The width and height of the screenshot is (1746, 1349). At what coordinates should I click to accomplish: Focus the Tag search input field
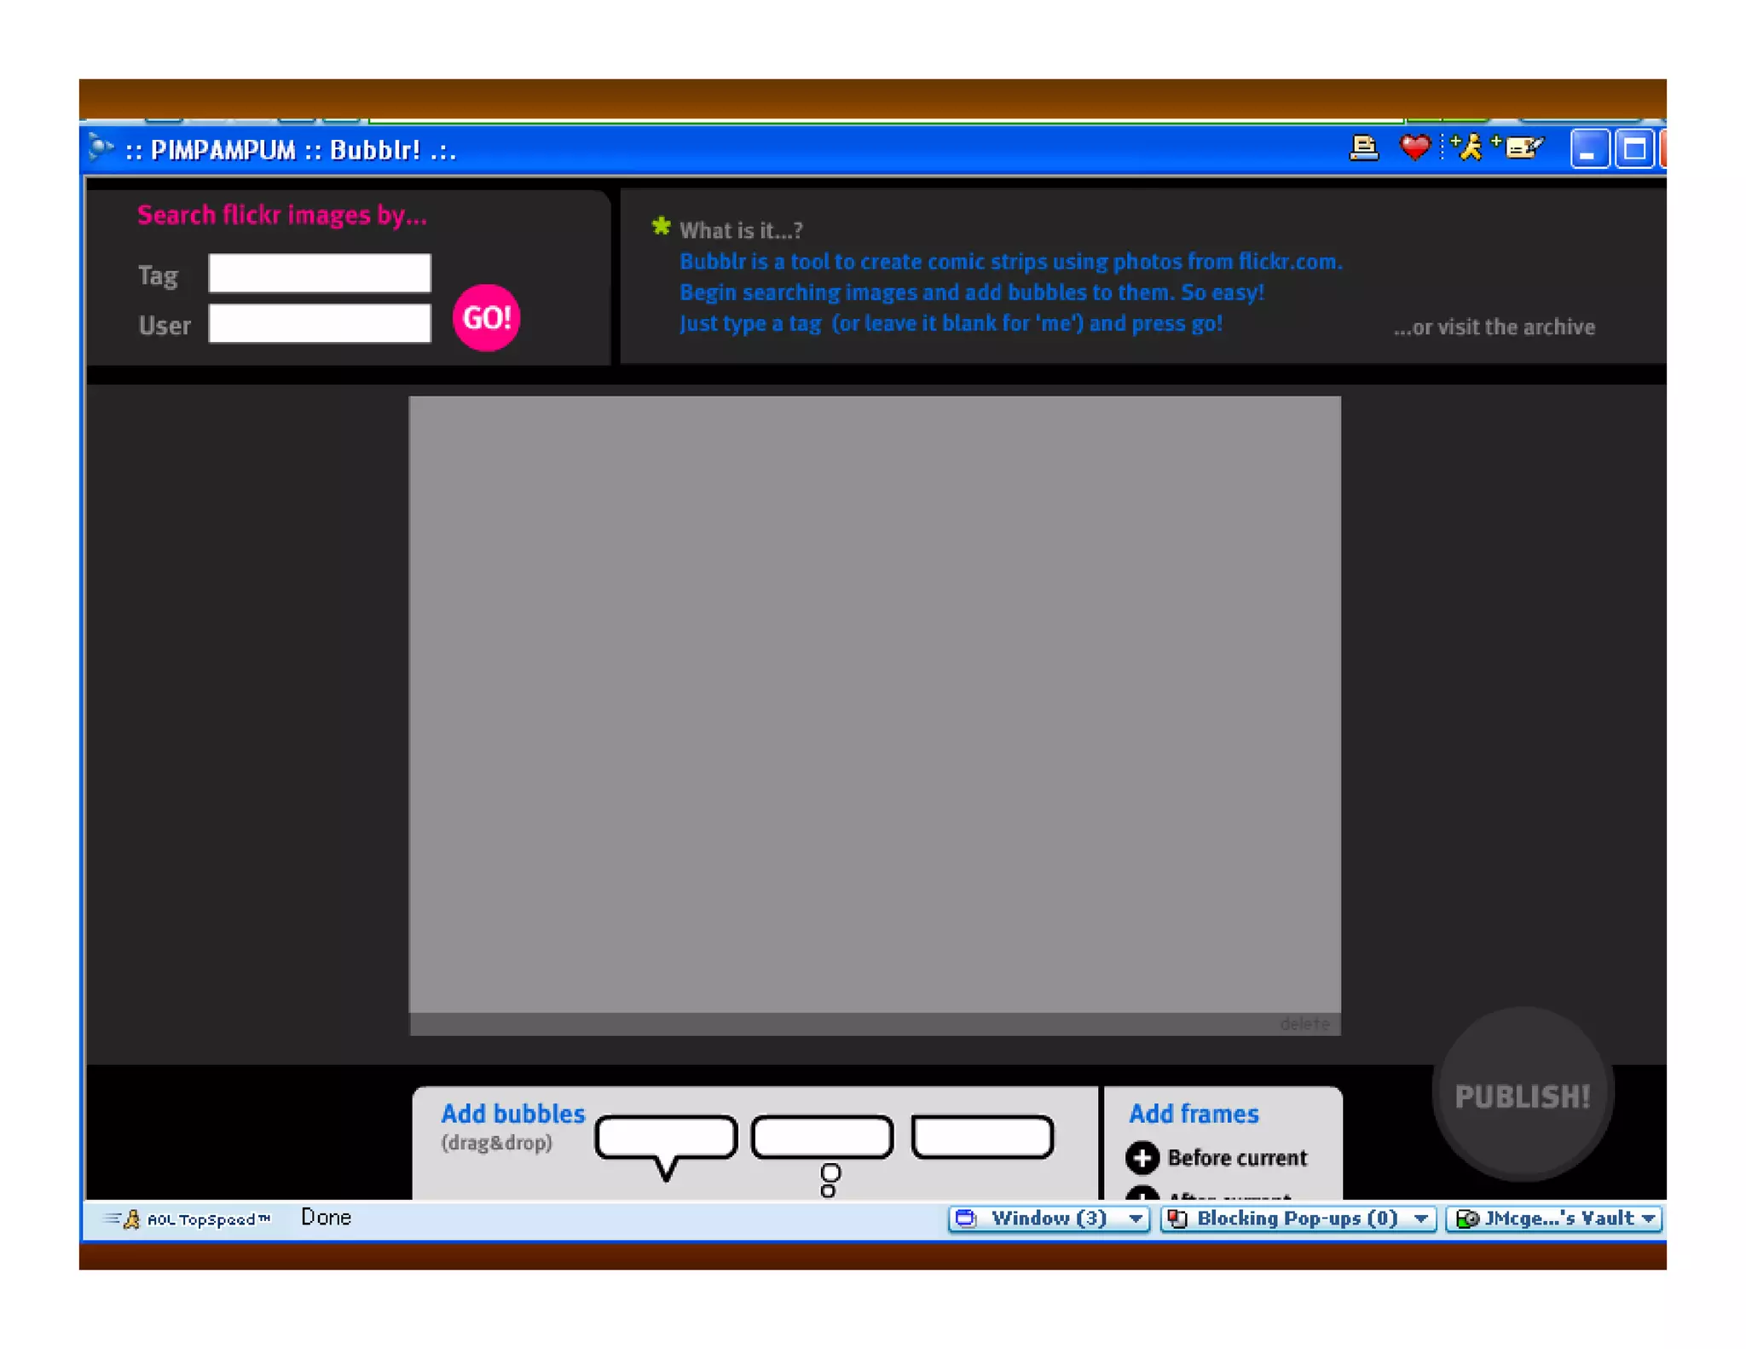pyautogui.click(x=320, y=274)
